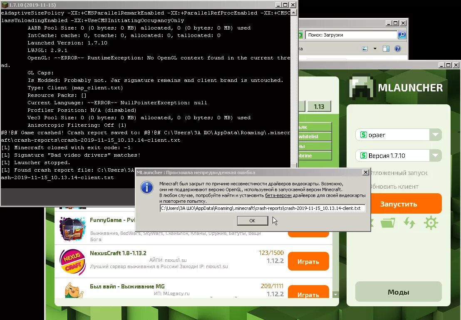Click the green S icon beside Версия 1.7.10

pos(363,155)
